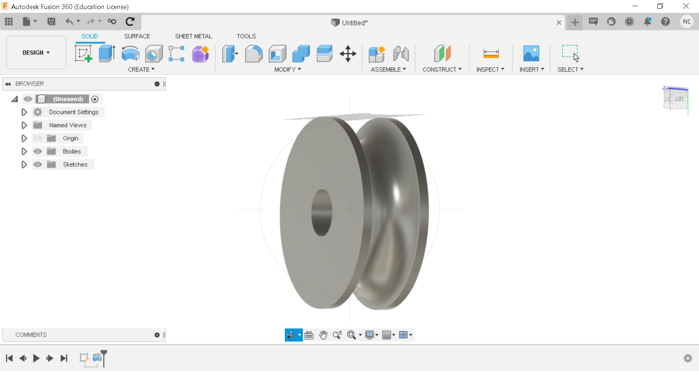
Task: Select the Pan tool in view bar
Action: click(323, 335)
